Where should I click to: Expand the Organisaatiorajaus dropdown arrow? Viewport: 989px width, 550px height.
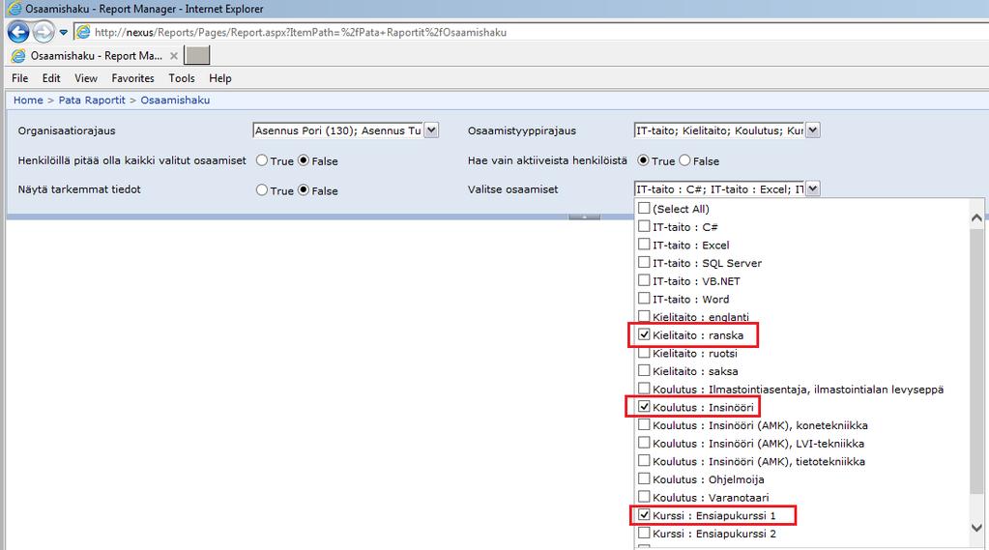point(431,130)
